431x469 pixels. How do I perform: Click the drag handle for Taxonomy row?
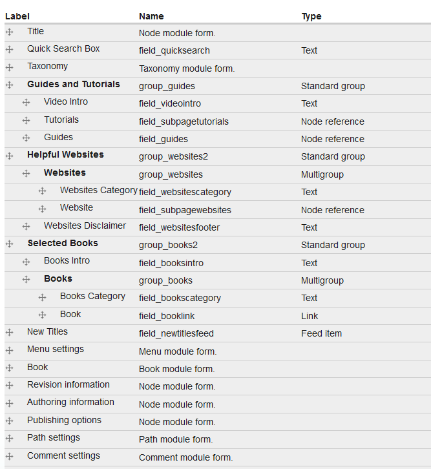pyautogui.click(x=9, y=67)
